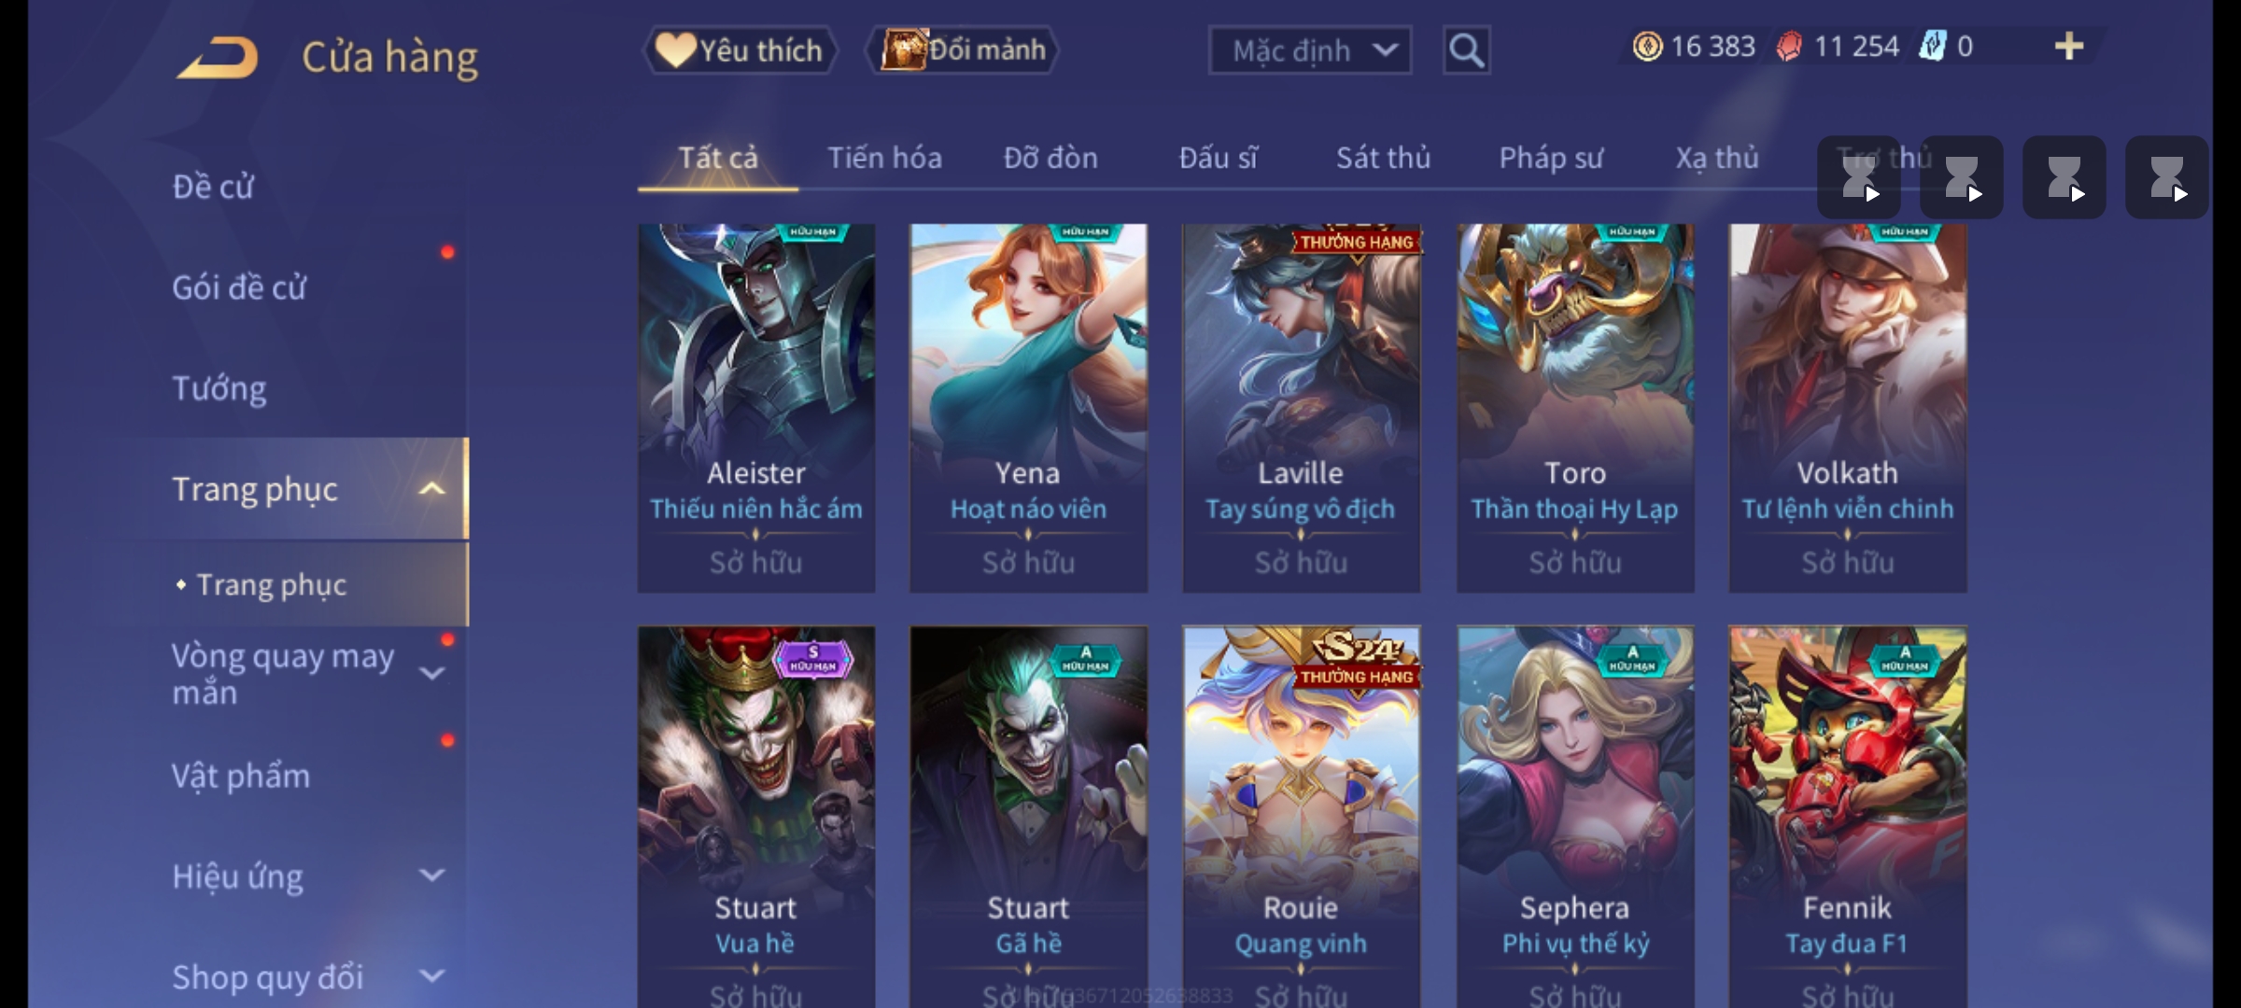Tap the red ruby currency icon

(1789, 47)
